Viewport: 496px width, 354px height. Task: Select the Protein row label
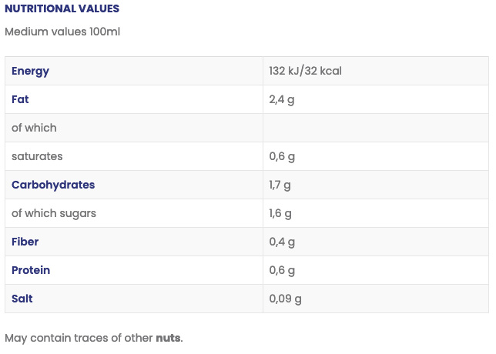(31, 270)
